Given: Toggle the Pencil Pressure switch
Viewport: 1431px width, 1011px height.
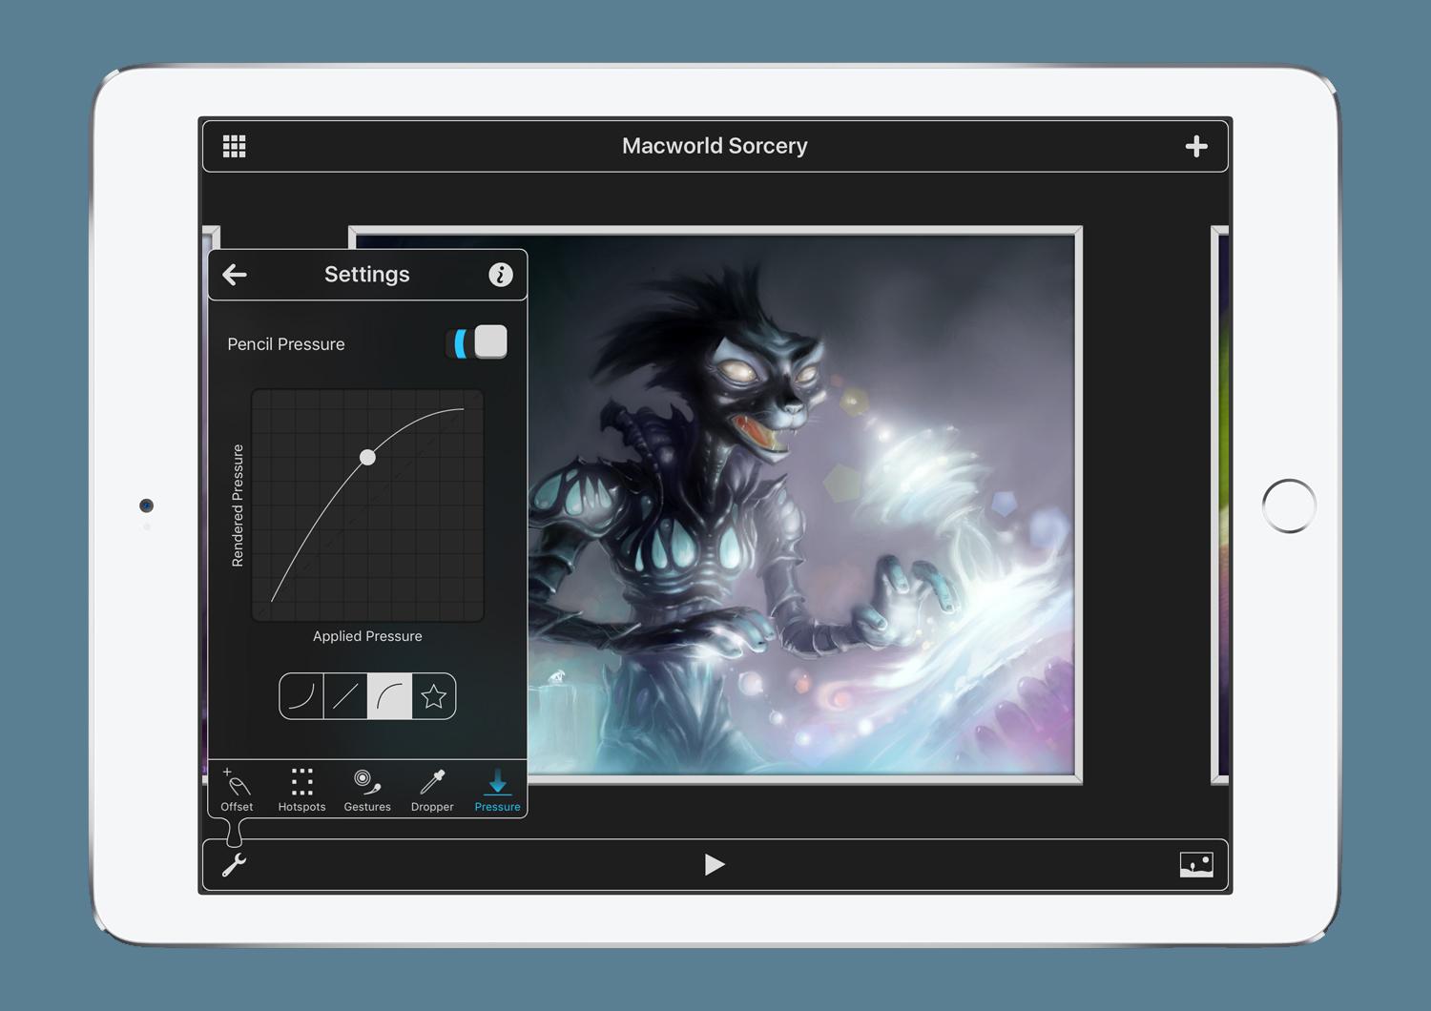Looking at the screenshot, I should tap(477, 342).
